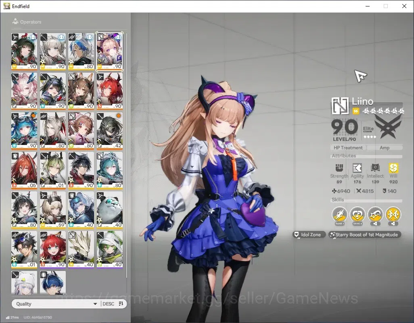Open the third skill icon in the Skills row
This screenshot has width=414, height=323.
tap(375, 214)
